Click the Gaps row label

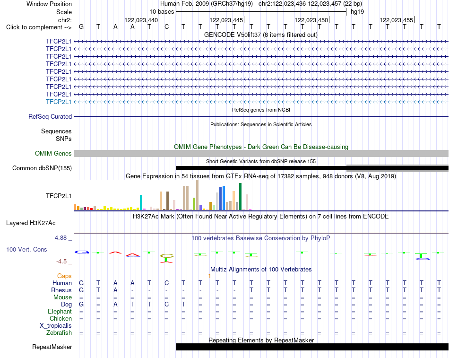(64, 276)
